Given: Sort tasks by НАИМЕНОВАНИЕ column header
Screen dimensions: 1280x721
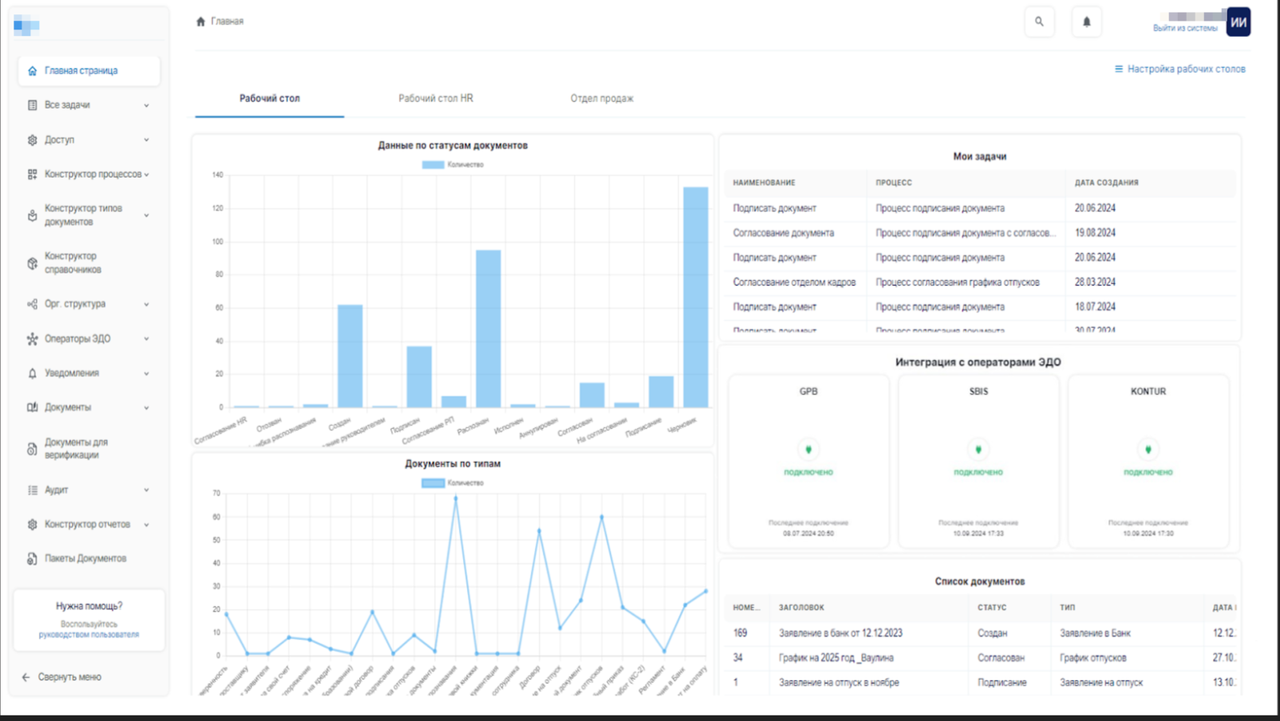Looking at the screenshot, I should click(x=764, y=183).
